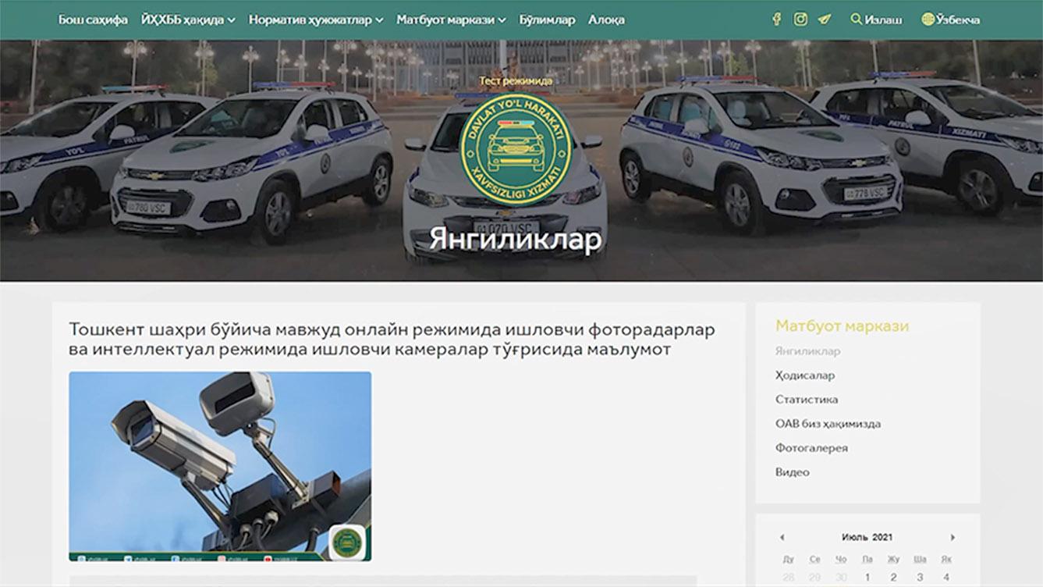This screenshot has width=1043, height=587.
Task: Go to next month in calendar
Action: click(953, 538)
